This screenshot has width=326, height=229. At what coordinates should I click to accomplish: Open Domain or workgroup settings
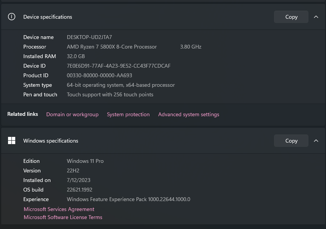coord(72,114)
